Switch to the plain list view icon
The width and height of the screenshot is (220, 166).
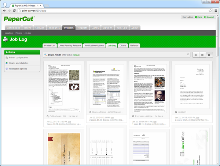pyautogui.click(x=196, y=54)
